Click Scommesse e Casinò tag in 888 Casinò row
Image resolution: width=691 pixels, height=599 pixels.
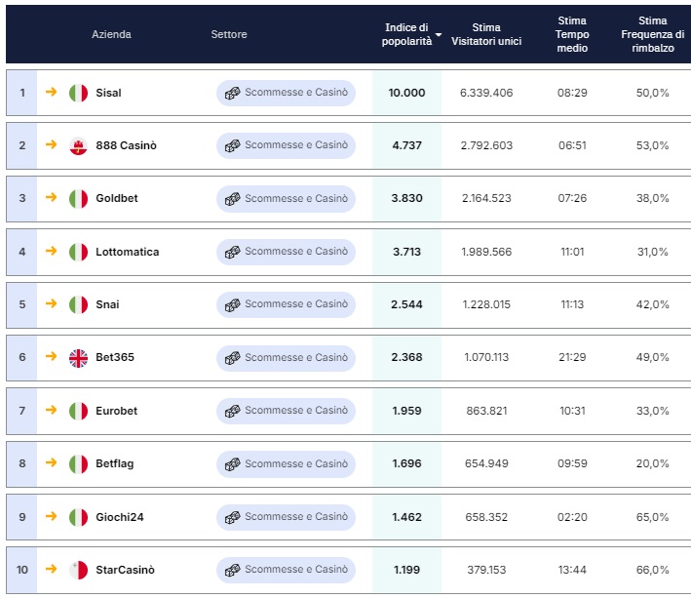pyautogui.click(x=286, y=145)
